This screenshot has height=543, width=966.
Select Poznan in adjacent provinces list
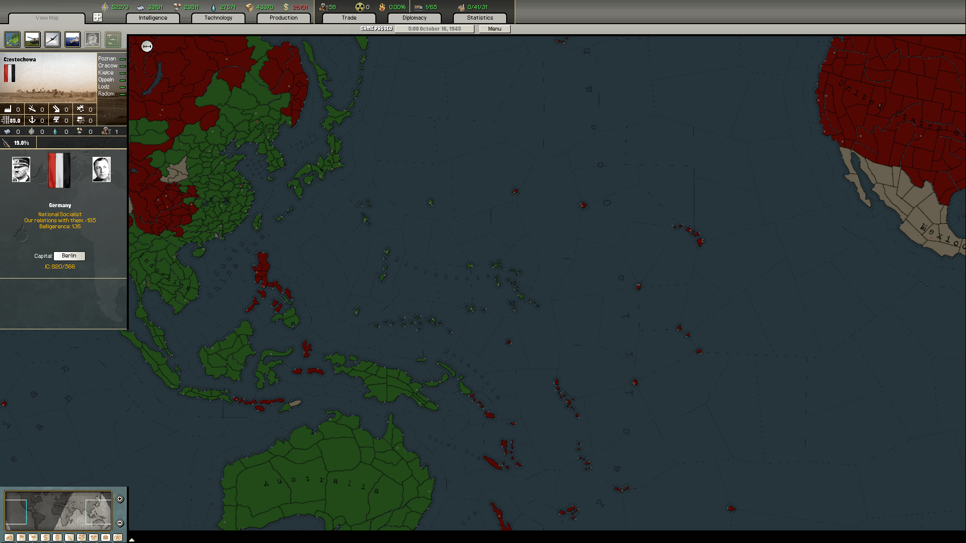(107, 58)
